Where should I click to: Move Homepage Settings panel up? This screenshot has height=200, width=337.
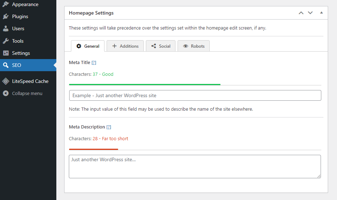pos(301,13)
